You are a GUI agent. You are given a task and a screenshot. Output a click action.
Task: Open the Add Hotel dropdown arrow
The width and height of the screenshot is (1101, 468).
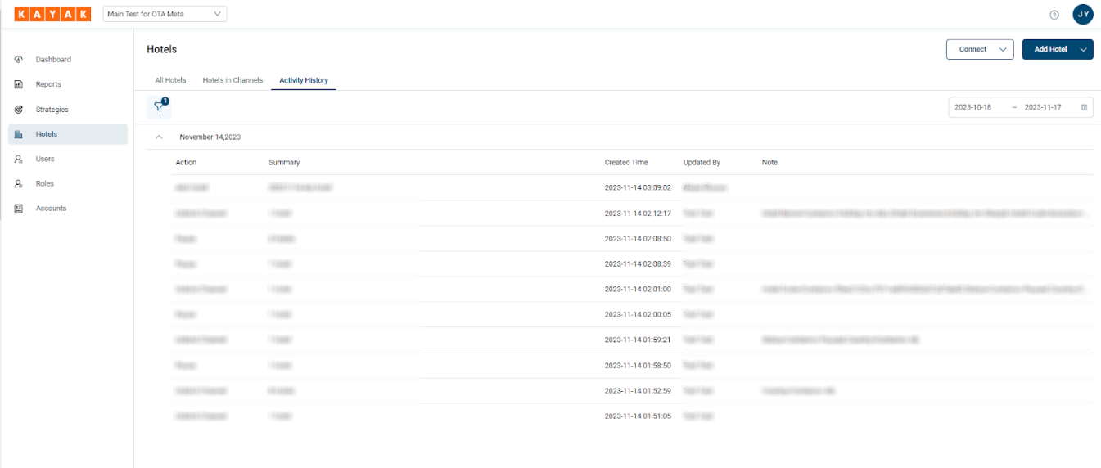[1084, 49]
